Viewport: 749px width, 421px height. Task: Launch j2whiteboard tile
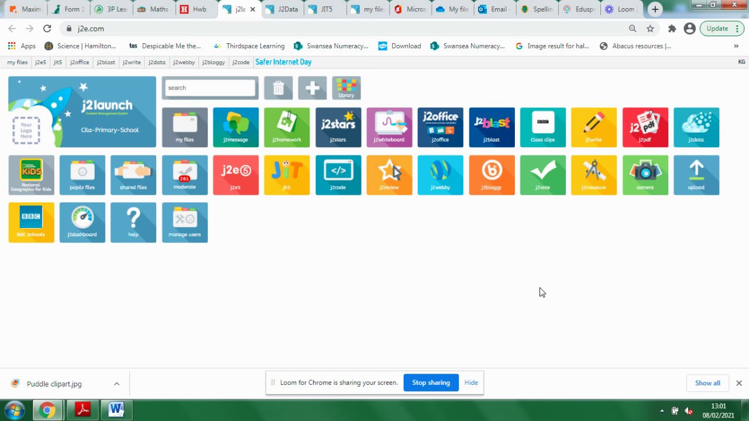tap(389, 127)
